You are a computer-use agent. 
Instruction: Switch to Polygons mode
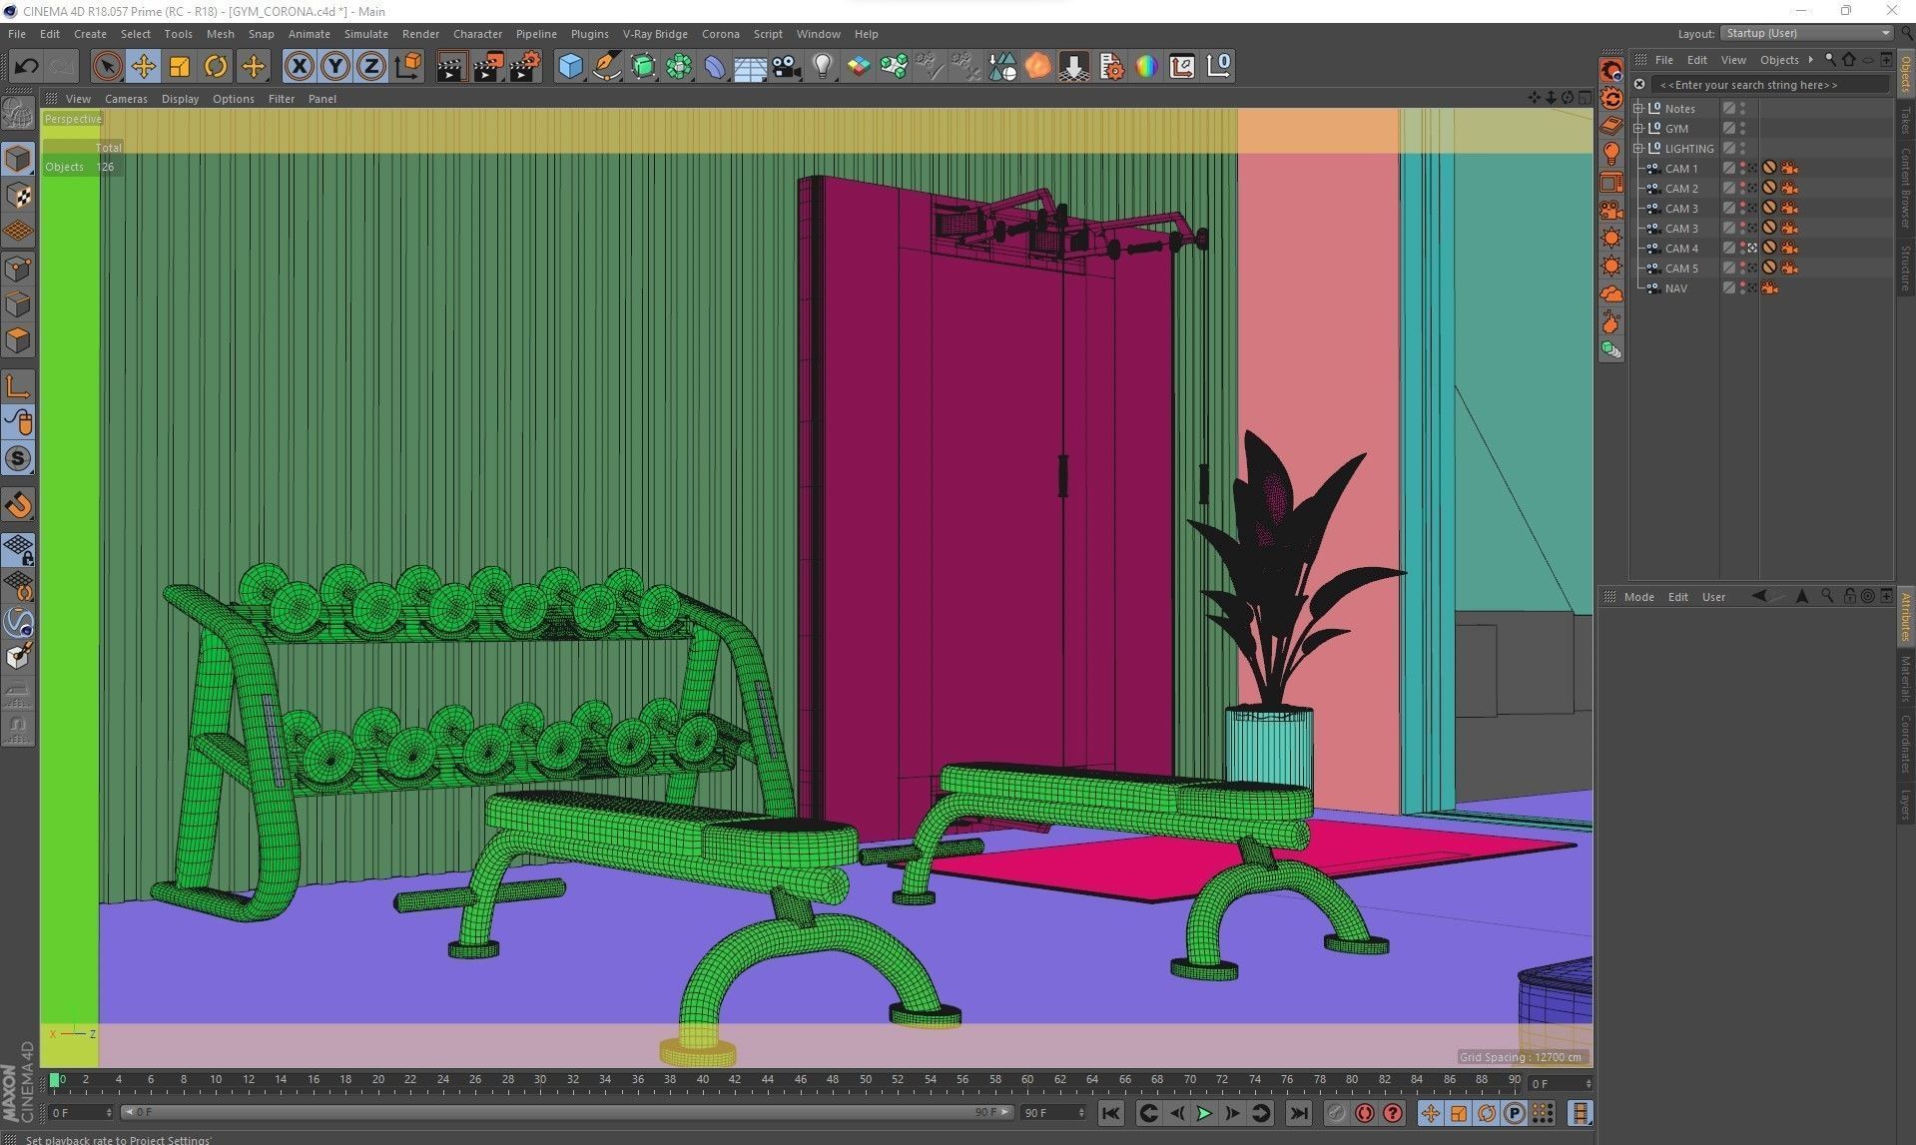pos(18,340)
